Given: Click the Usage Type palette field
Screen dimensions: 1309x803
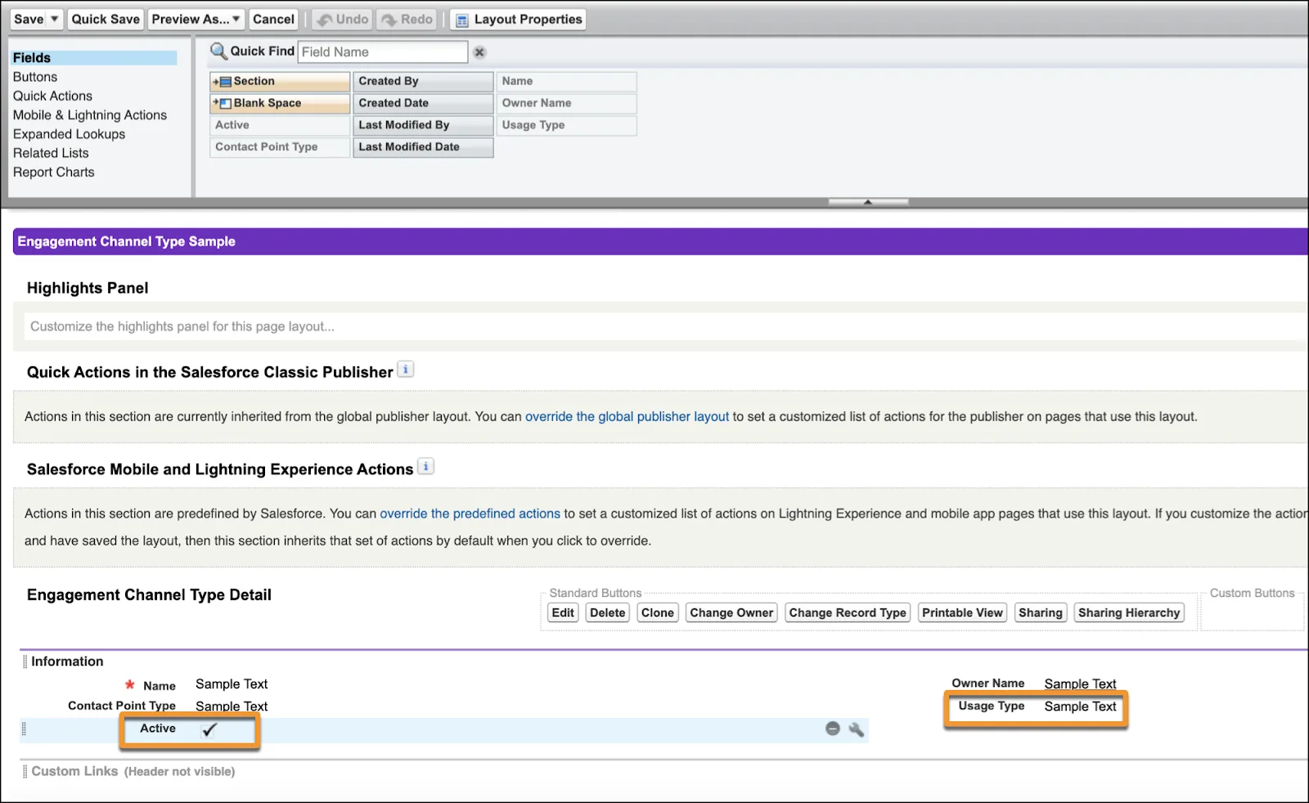Looking at the screenshot, I should [x=566, y=125].
